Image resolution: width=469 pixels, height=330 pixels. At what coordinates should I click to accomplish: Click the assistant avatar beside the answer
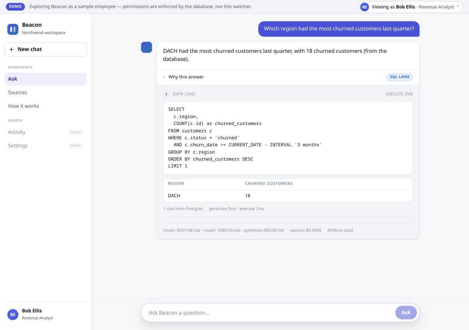pos(147,47)
